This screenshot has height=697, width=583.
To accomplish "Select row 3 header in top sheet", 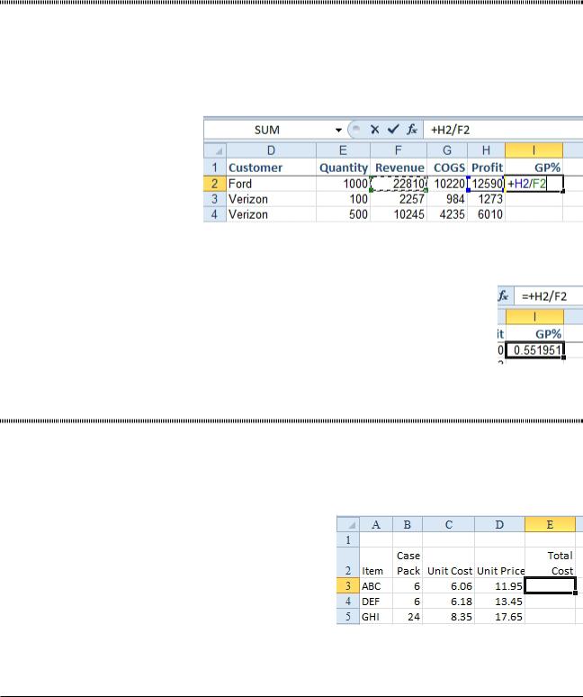I will click(215, 199).
